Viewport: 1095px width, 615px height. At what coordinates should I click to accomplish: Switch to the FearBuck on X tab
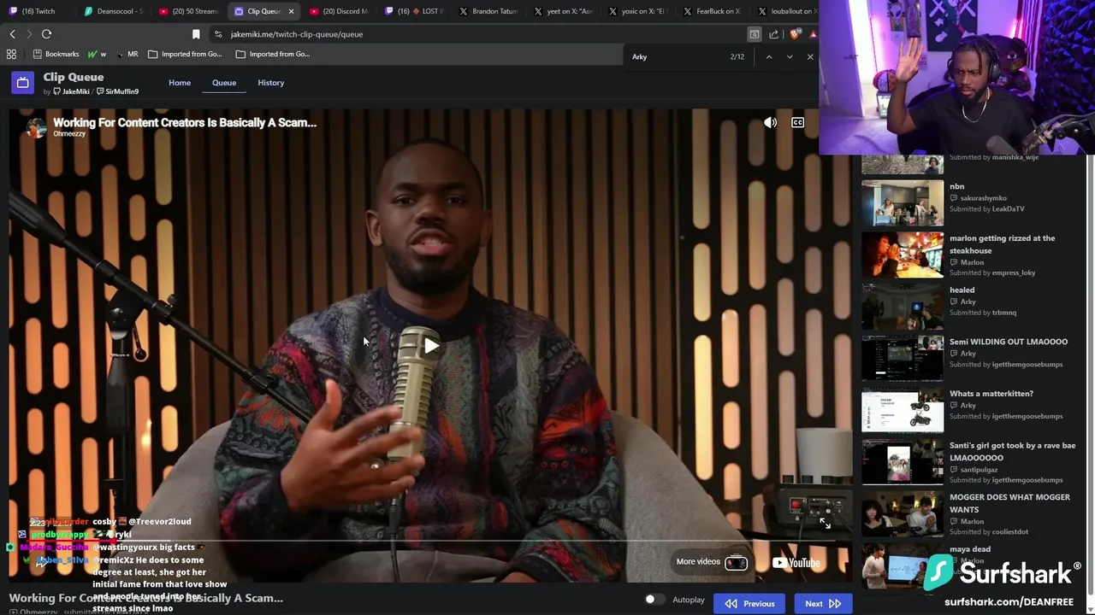713,11
